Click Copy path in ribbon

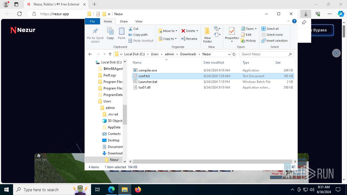click(x=138, y=35)
